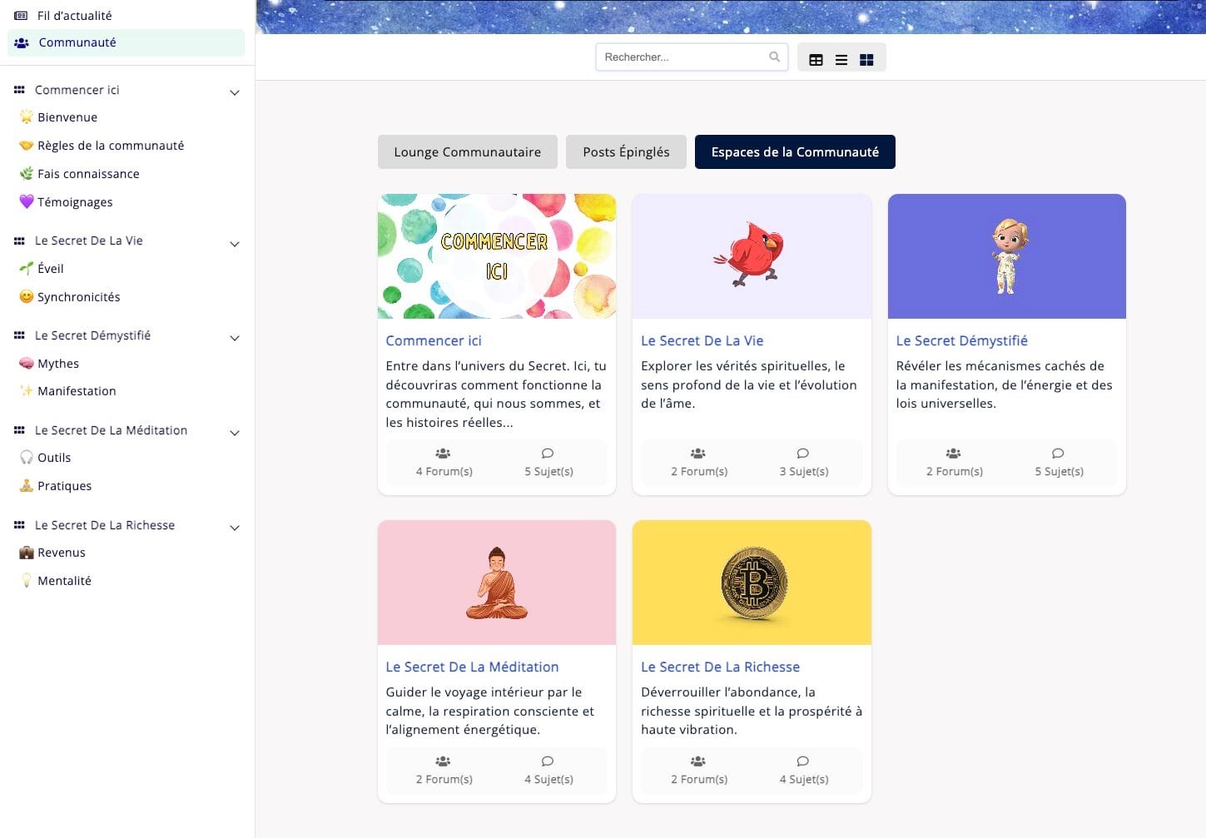Viewport: 1206px width, 838px height.
Task: Click the brain Mythes icon
Action: click(x=27, y=364)
